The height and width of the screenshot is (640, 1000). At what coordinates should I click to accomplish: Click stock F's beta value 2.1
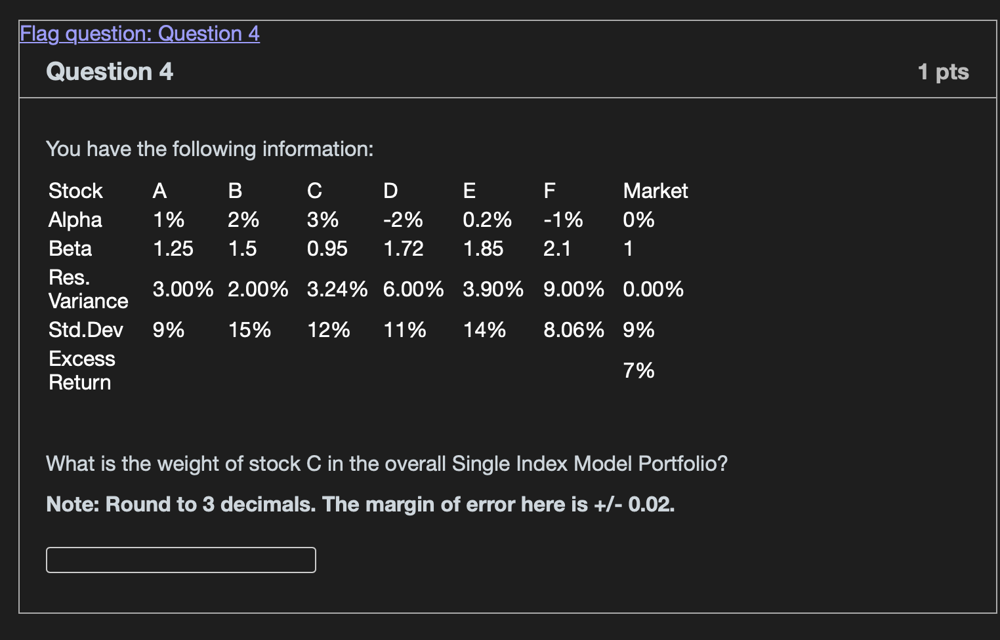point(557,249)
